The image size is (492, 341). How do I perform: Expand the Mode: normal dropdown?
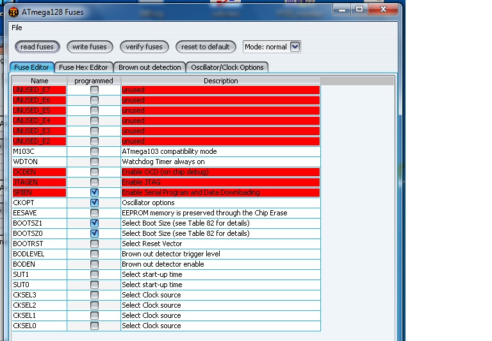click(x=295, y=47)
